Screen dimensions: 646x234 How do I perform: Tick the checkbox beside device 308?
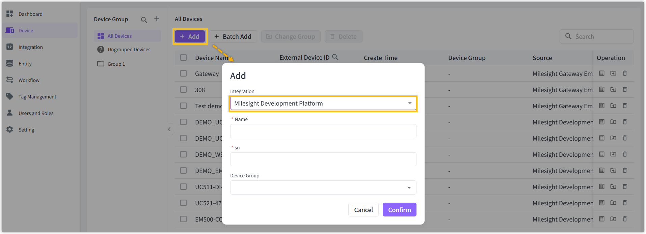pos(184,90)
